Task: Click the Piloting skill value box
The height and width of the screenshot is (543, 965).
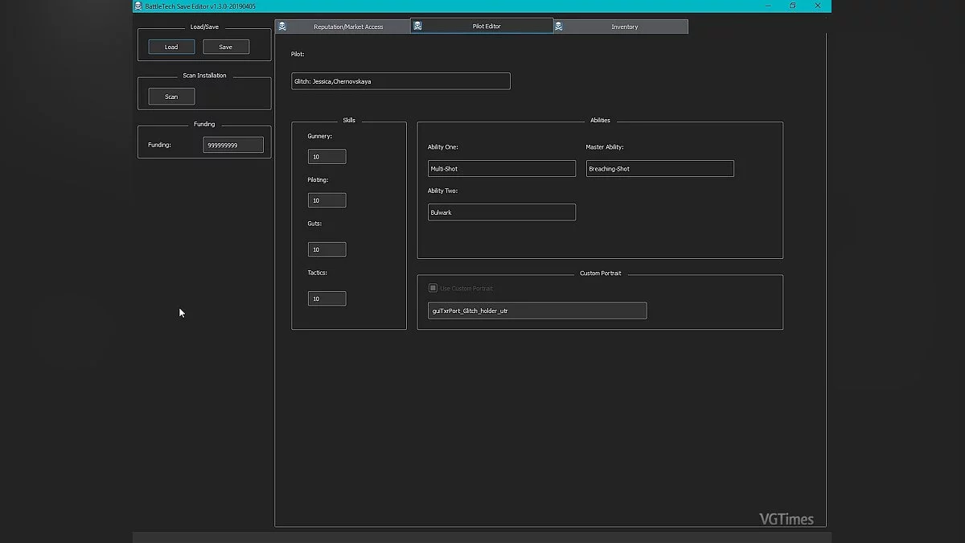Action: tap(326, 200)
